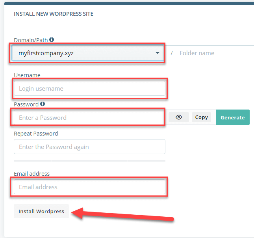The height and width of the screenshot is (238, 254).
Task: Generate a password with Generate button
Action: tap(233, 117)
